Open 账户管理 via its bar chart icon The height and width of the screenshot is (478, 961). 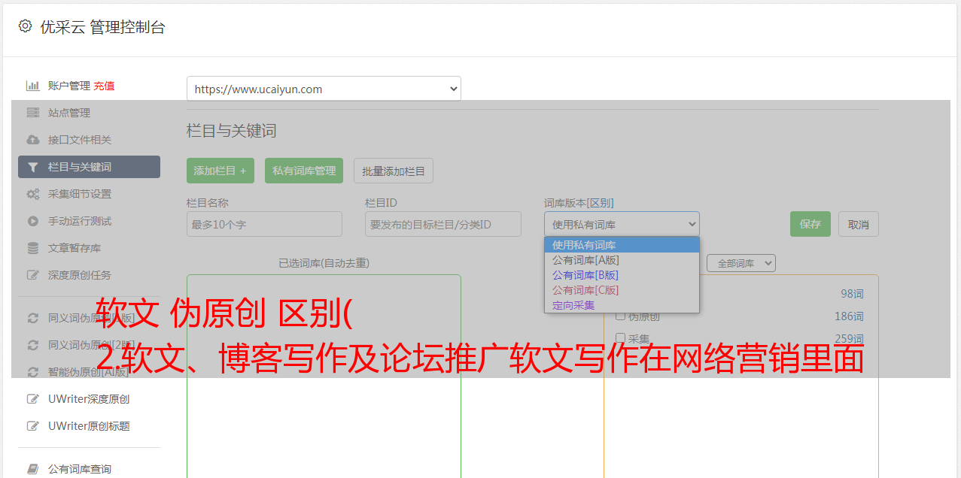pyautogui.click(x=32, y=86)
